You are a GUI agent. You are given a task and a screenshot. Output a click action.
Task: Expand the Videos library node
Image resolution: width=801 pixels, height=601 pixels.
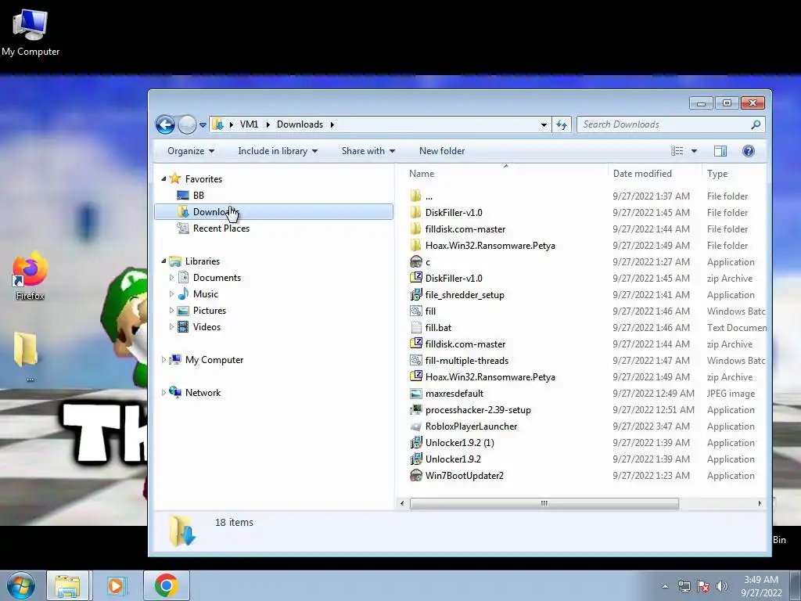tap(171, 326)
